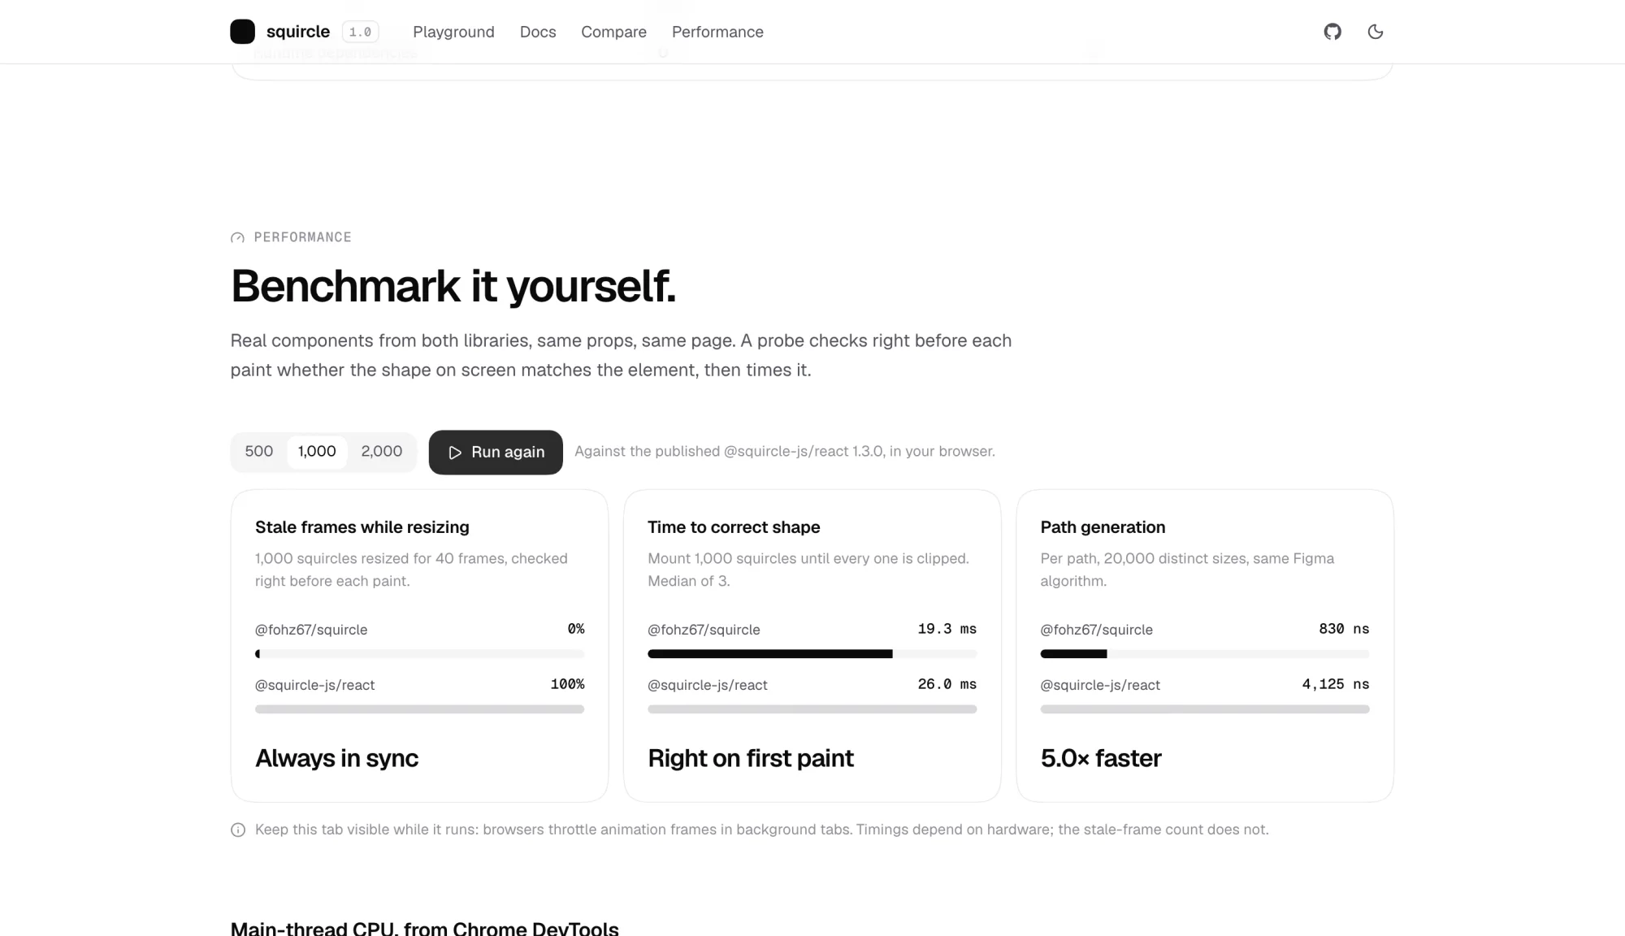Image resolution: width=1625 pixels, height=936 pixels.
Task: Open the Playground nav item
Action: (453, 32)
